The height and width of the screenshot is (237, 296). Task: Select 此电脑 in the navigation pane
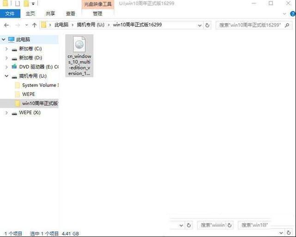23,39
